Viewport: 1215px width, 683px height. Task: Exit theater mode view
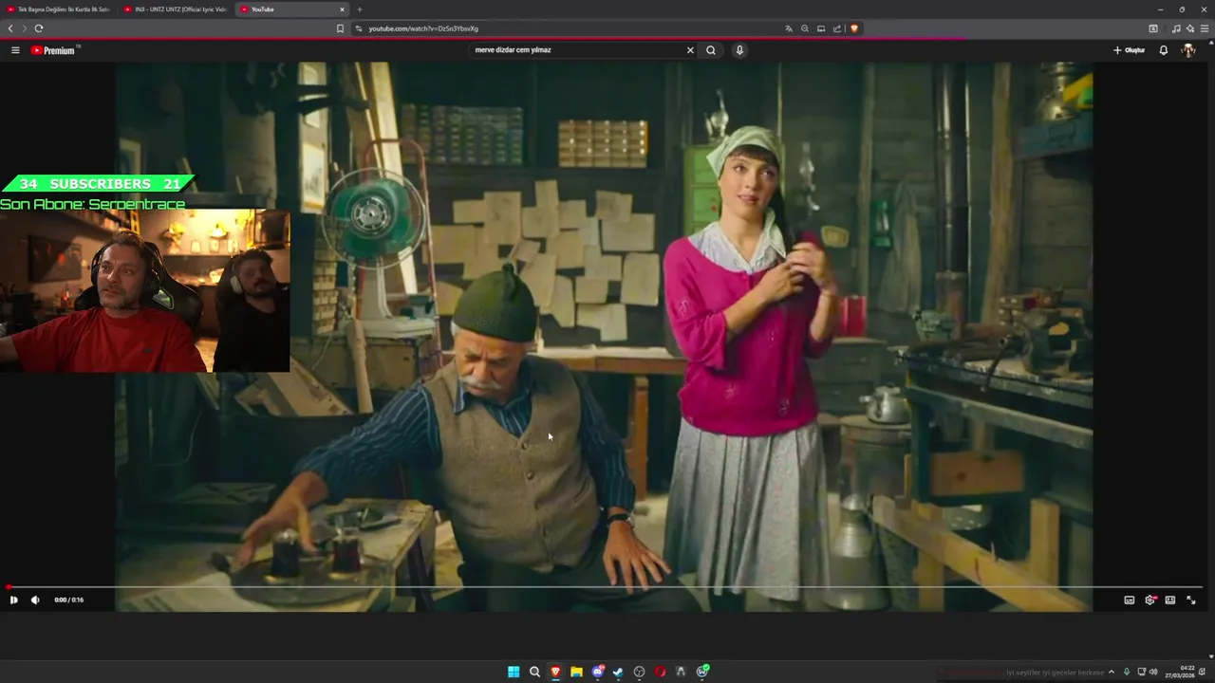coord(1170,600)
